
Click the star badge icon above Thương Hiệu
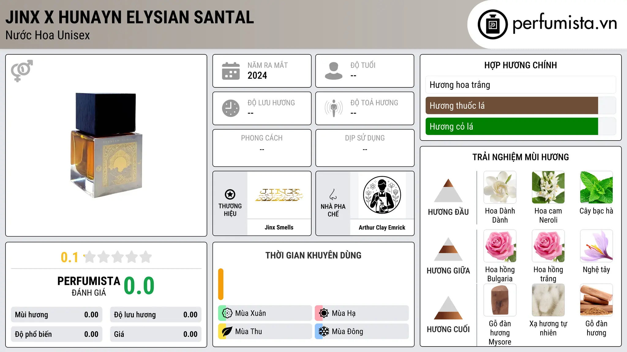coord(230,194)
